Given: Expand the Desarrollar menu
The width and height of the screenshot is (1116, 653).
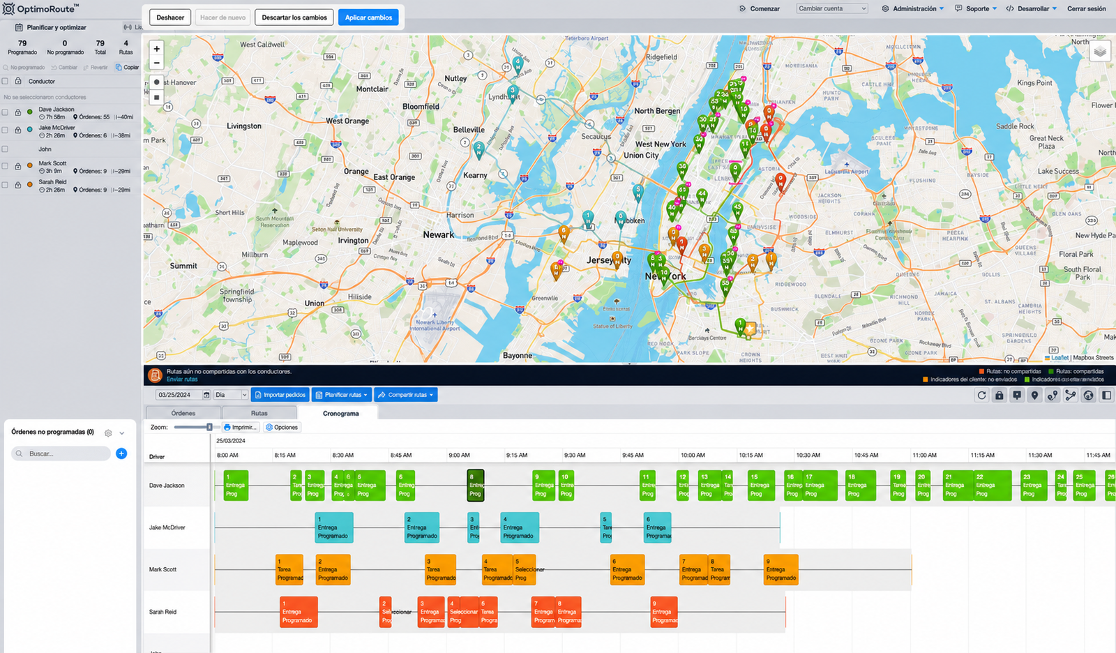Looking at the screenshot, I should [x=1031, y=8].
